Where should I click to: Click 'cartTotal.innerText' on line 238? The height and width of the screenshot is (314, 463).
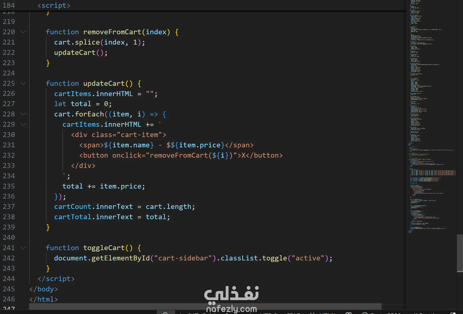coord(93,217)
